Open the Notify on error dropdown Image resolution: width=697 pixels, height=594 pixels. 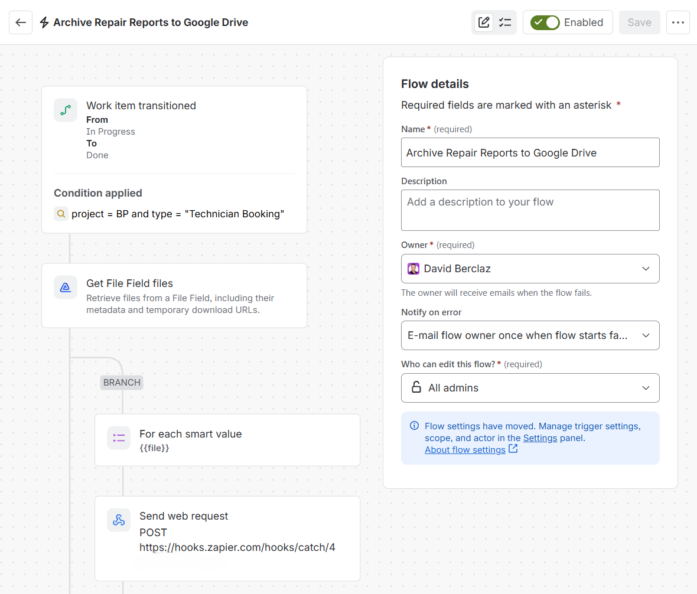(530, 335)
